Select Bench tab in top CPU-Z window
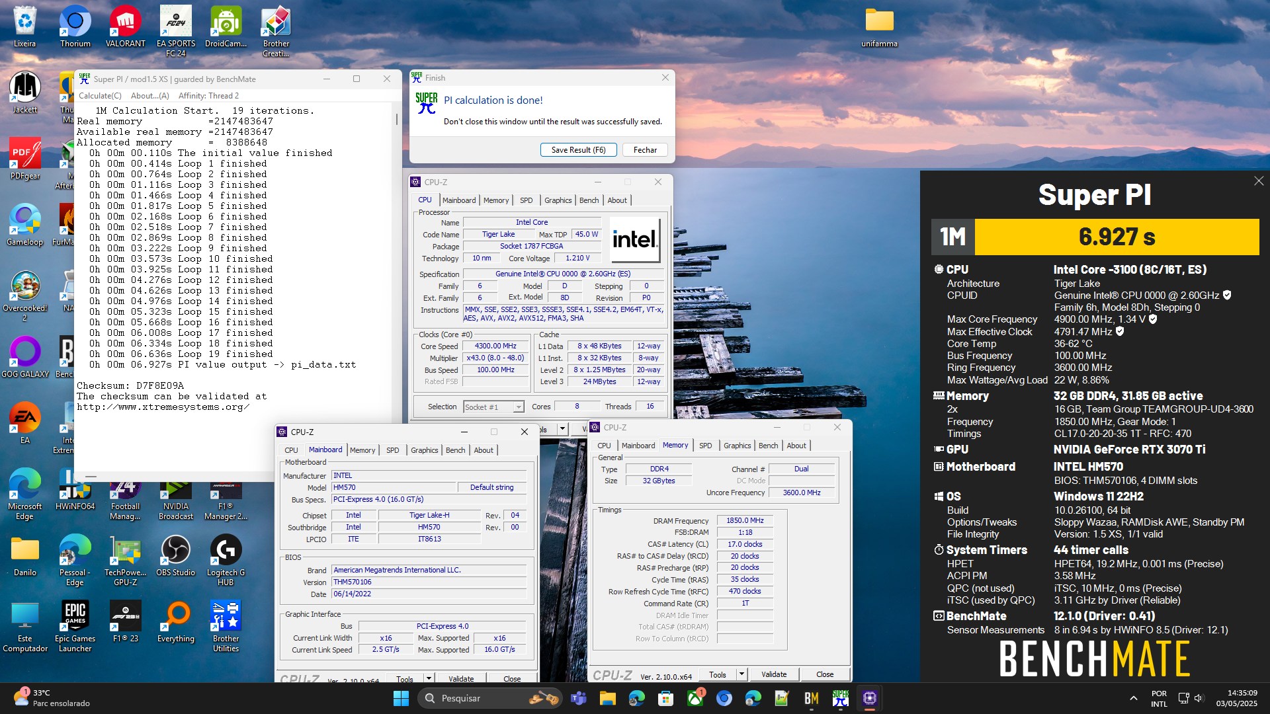Viewport: 1270px width, 714px height. tap(589, 200)
